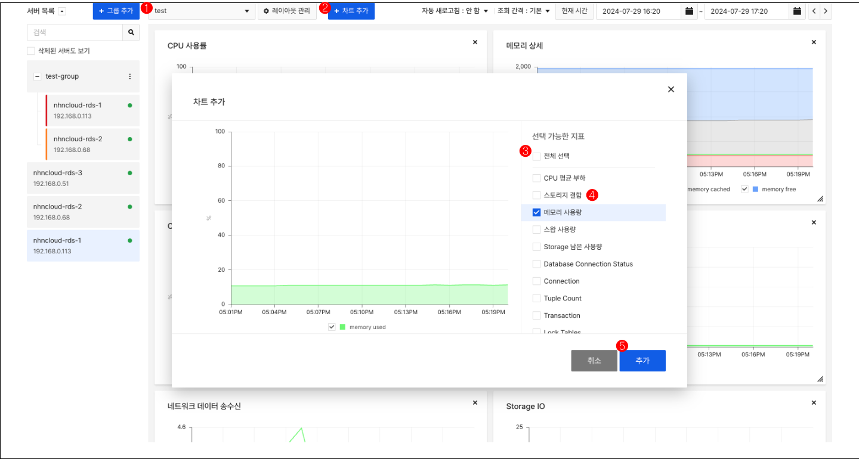Check the 전체 선택 checkbox
This screenshot has height=459, width=859.
pos(536,156)
